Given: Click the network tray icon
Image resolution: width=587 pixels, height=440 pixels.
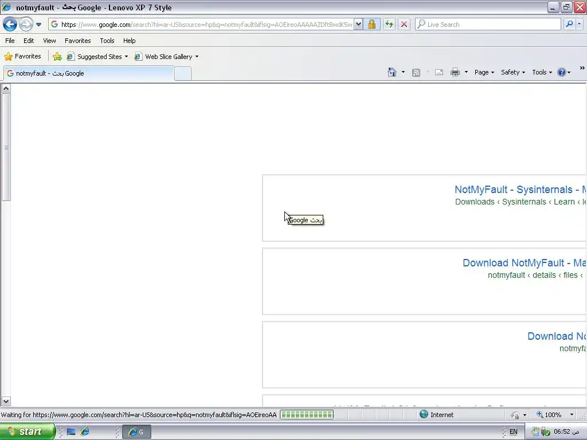Looking at the screenshot, I should pyautogui.click(x=536, y=431).
